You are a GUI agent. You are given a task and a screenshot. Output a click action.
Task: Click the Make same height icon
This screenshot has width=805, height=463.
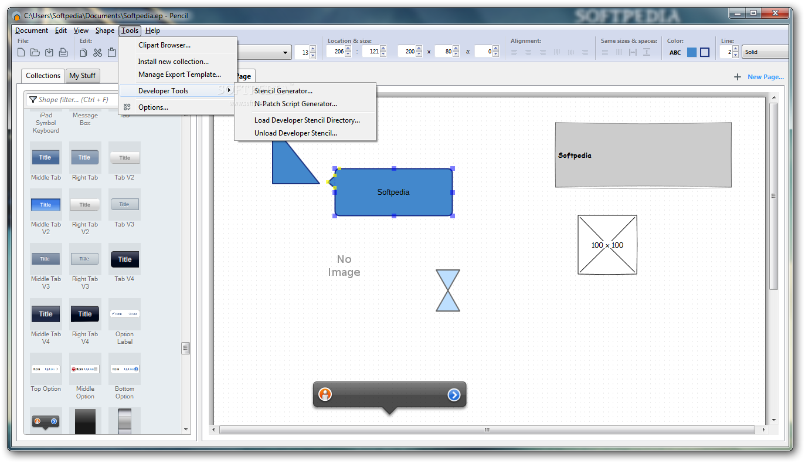[619, 52]
